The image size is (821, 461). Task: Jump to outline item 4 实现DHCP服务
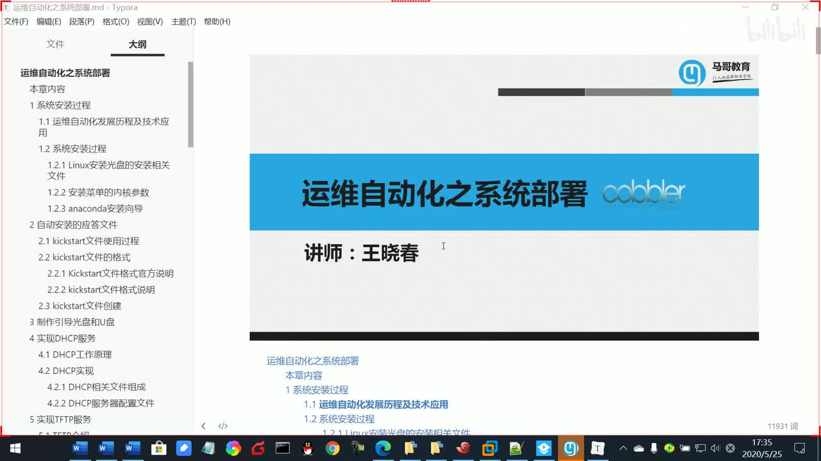(63, 338)
